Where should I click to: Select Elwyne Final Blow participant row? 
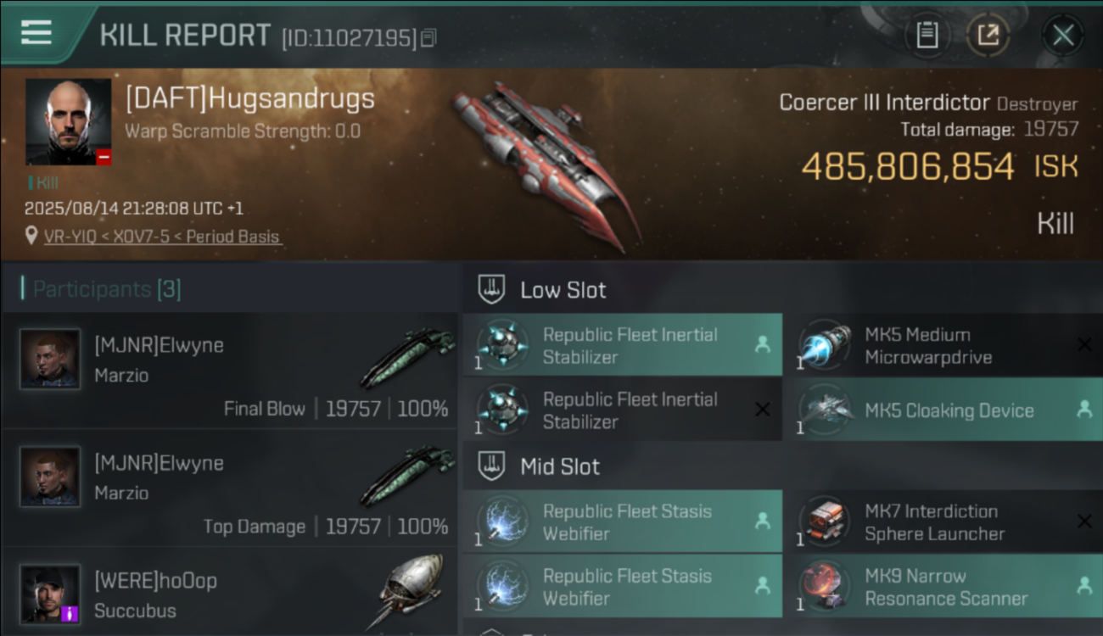pos(230,371)
